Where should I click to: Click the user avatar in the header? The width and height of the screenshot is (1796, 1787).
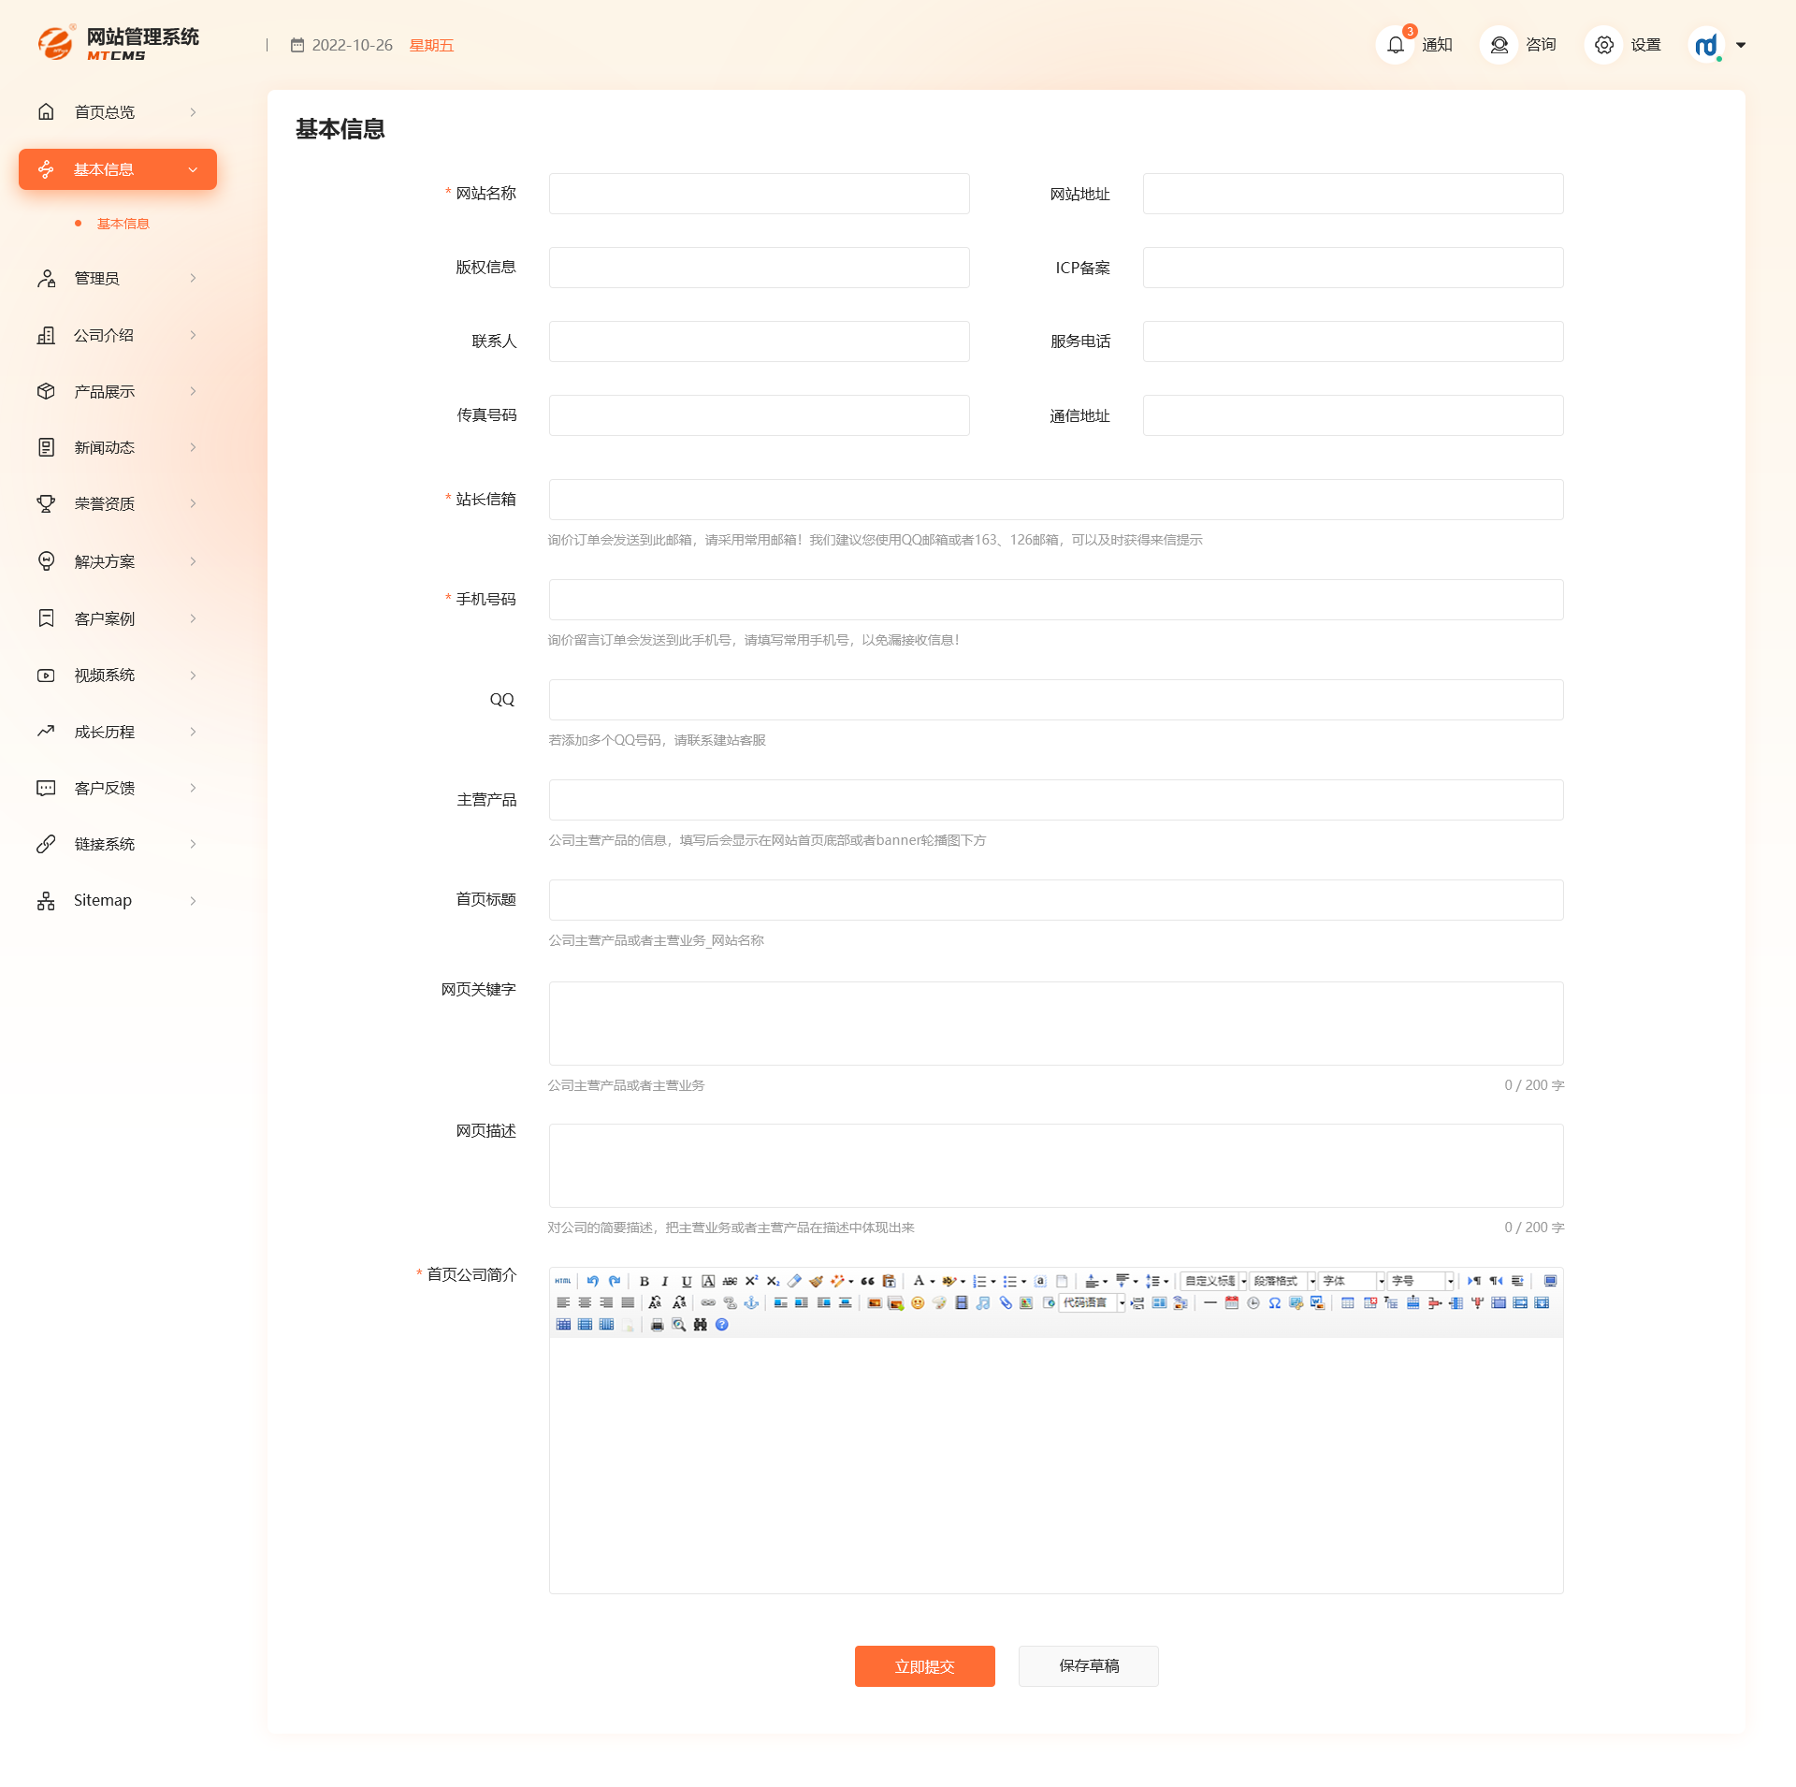[x=1707, y=45]
